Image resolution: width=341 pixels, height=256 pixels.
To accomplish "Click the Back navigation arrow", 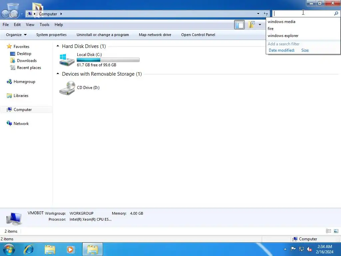I will click(x=5, y=14).
